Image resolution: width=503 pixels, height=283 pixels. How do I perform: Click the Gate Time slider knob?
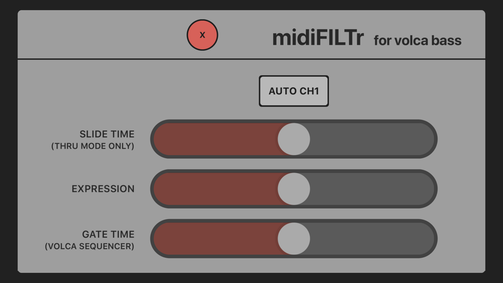(294, 239)
